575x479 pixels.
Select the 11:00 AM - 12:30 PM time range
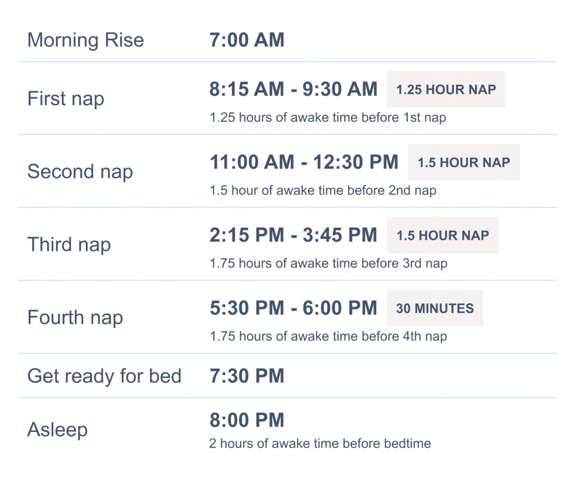click(x=304, y=162)
